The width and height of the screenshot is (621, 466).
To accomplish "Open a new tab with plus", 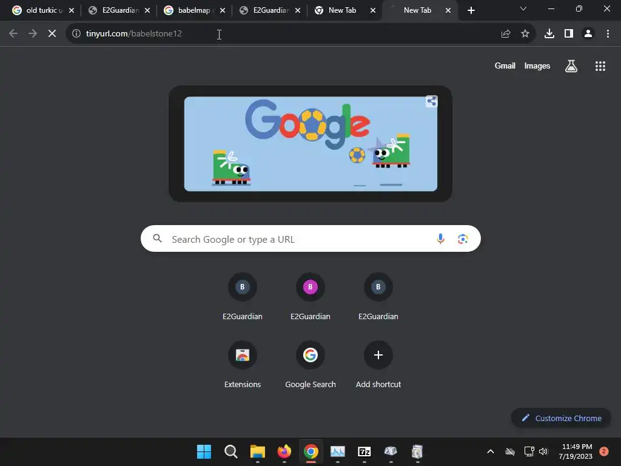I will coord(471,10).
